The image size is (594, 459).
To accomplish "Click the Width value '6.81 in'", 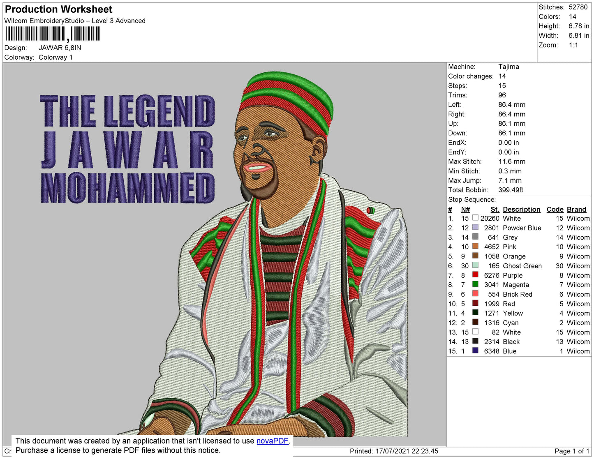I will [579, 35].
